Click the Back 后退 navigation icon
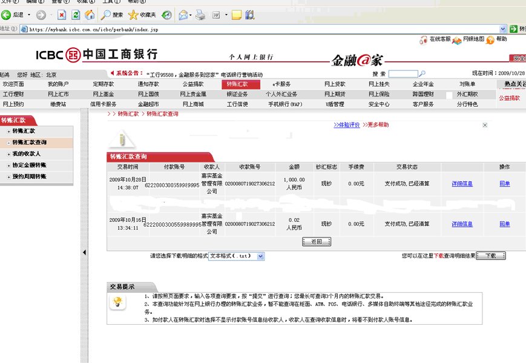 click(7, 16)
